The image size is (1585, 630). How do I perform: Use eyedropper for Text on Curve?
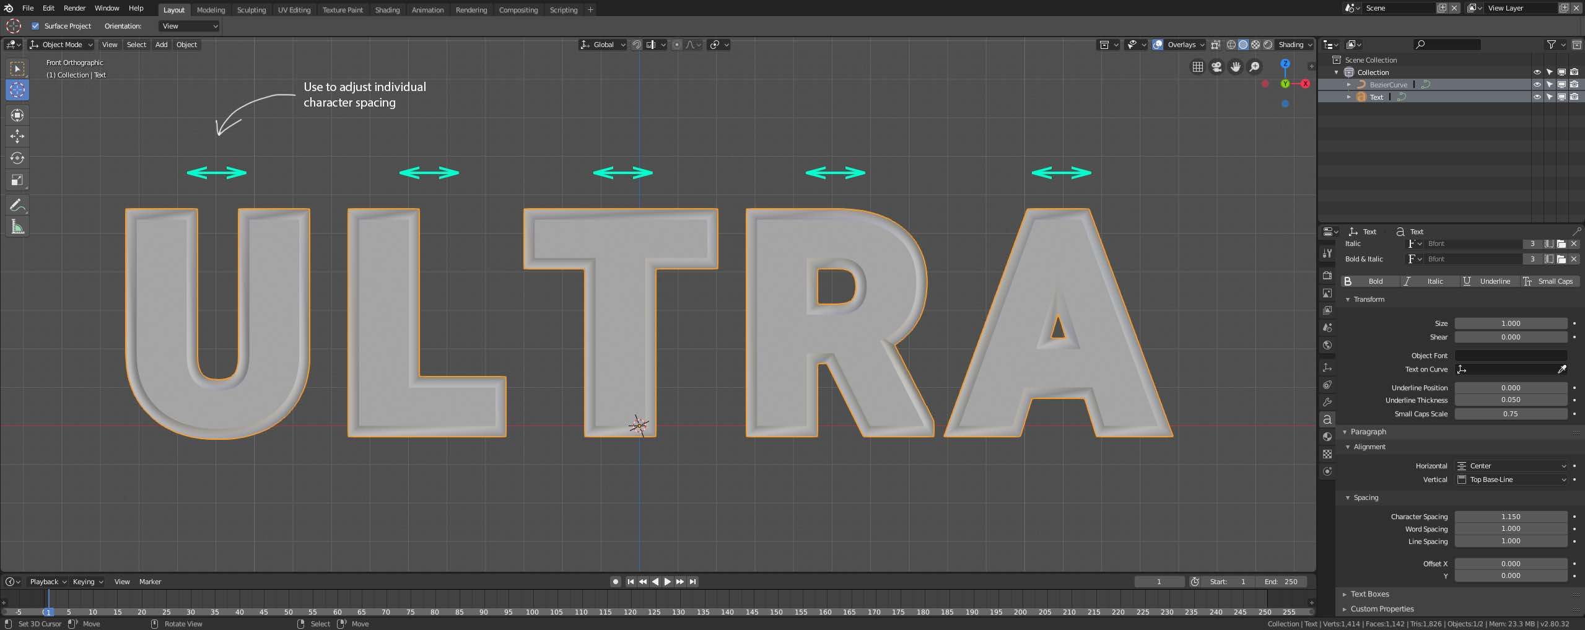tap(1561, 369)
